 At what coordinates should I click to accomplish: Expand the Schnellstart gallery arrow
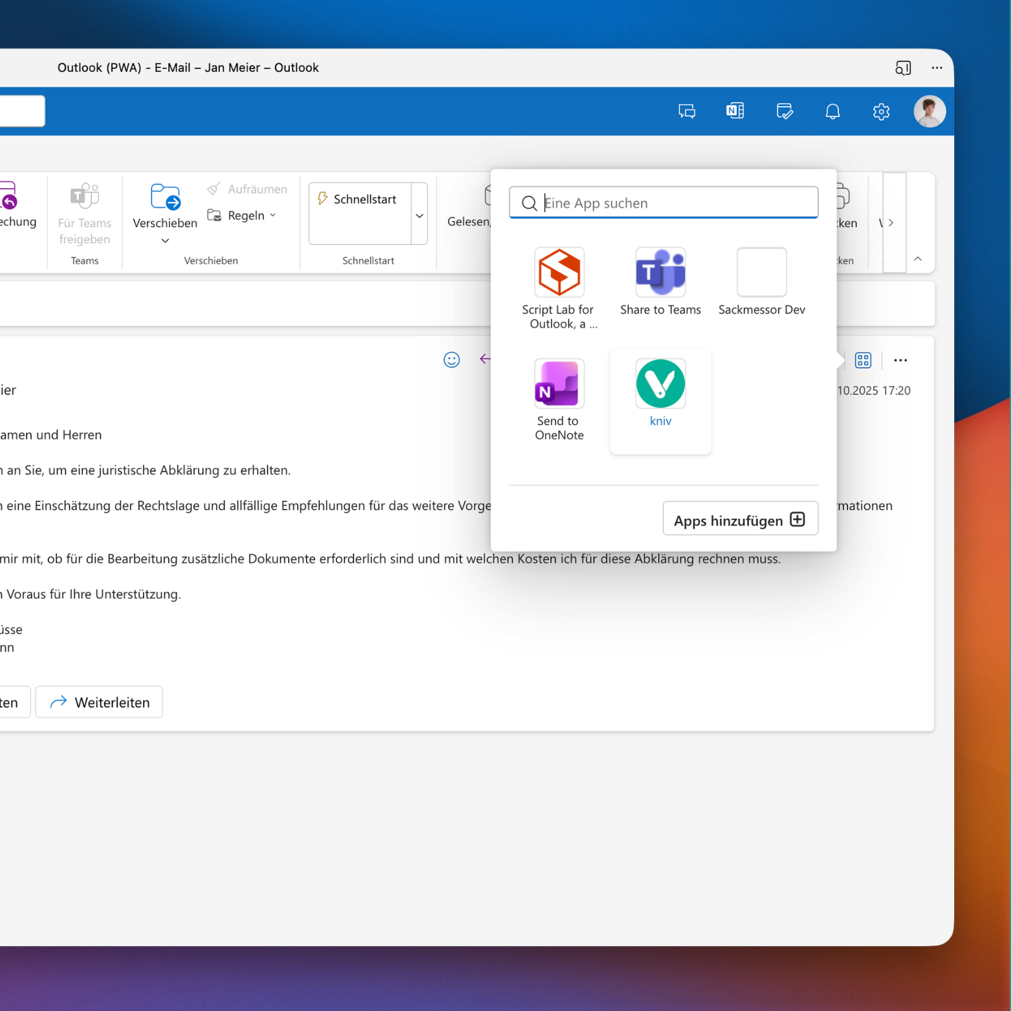(419, 215)
